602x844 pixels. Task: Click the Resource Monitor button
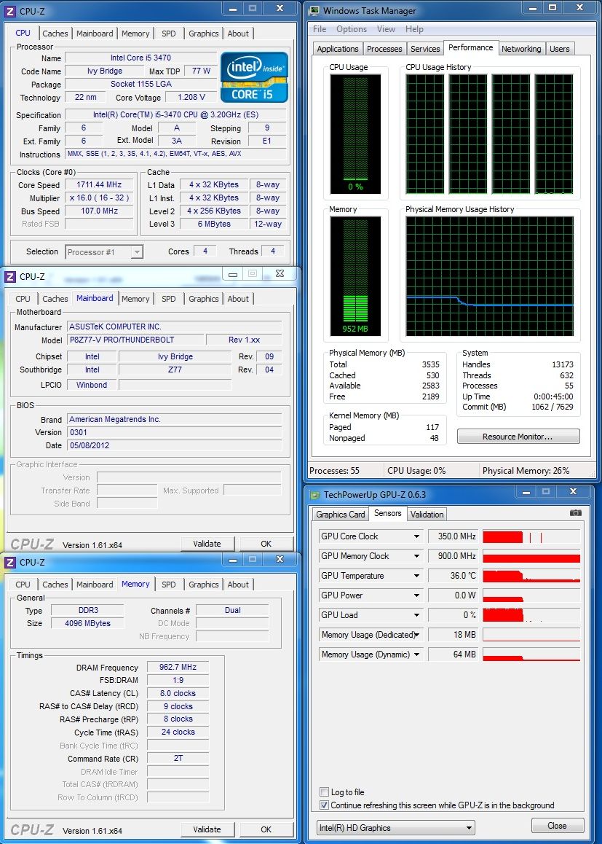pos(518,437)
